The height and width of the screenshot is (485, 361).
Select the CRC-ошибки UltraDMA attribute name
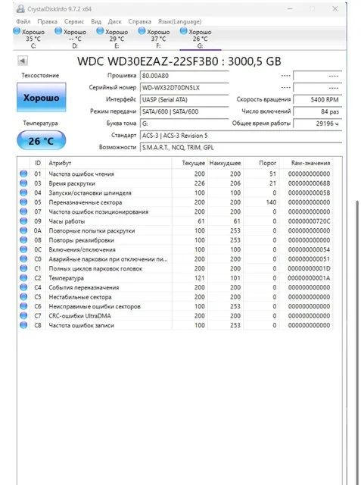tap(79, 316)
